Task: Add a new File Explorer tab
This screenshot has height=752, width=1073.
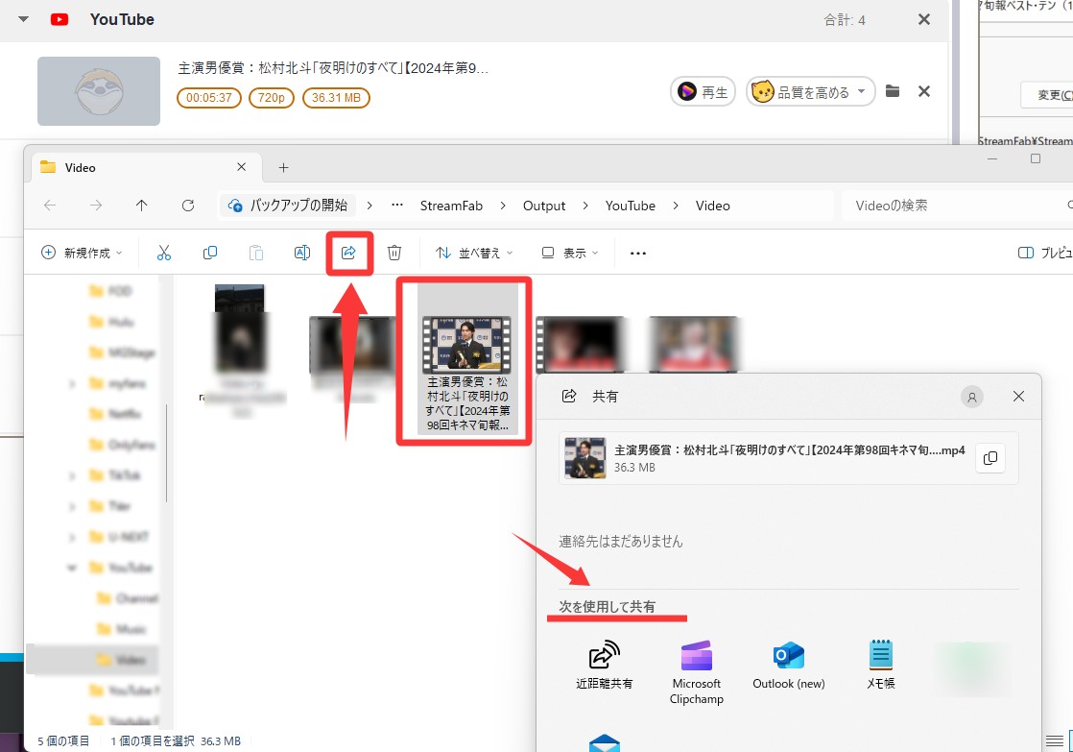Action: (x=283, y=168)
